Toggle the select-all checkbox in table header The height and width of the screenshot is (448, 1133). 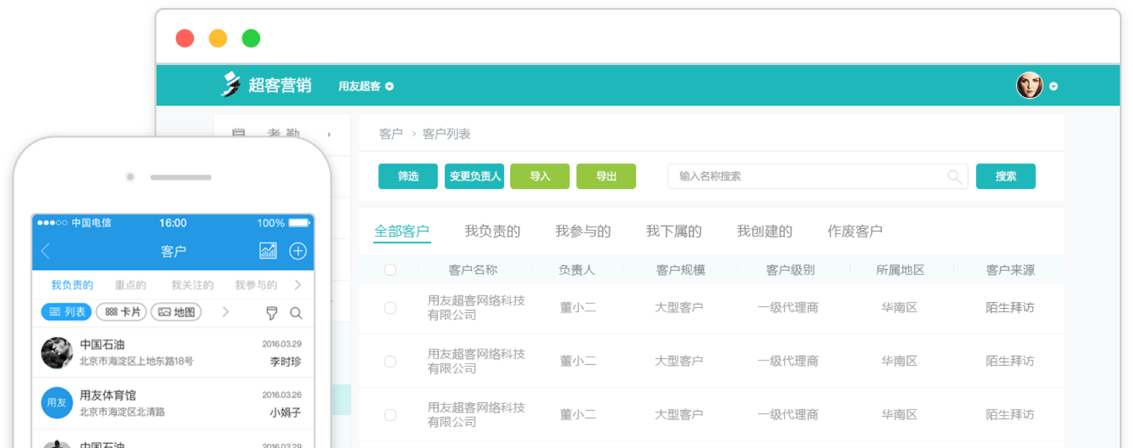(390, 270)
